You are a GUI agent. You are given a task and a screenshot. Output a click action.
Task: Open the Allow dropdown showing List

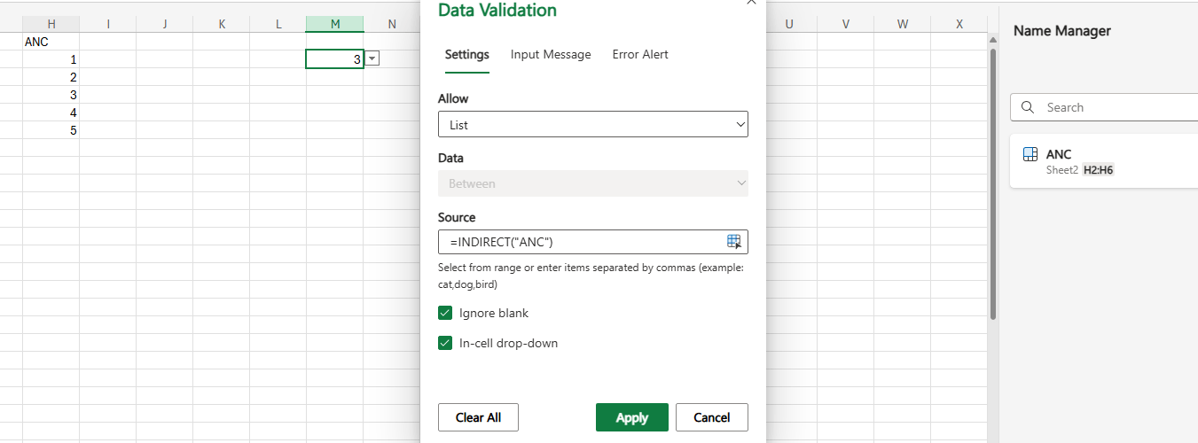(x=593, y=125)
